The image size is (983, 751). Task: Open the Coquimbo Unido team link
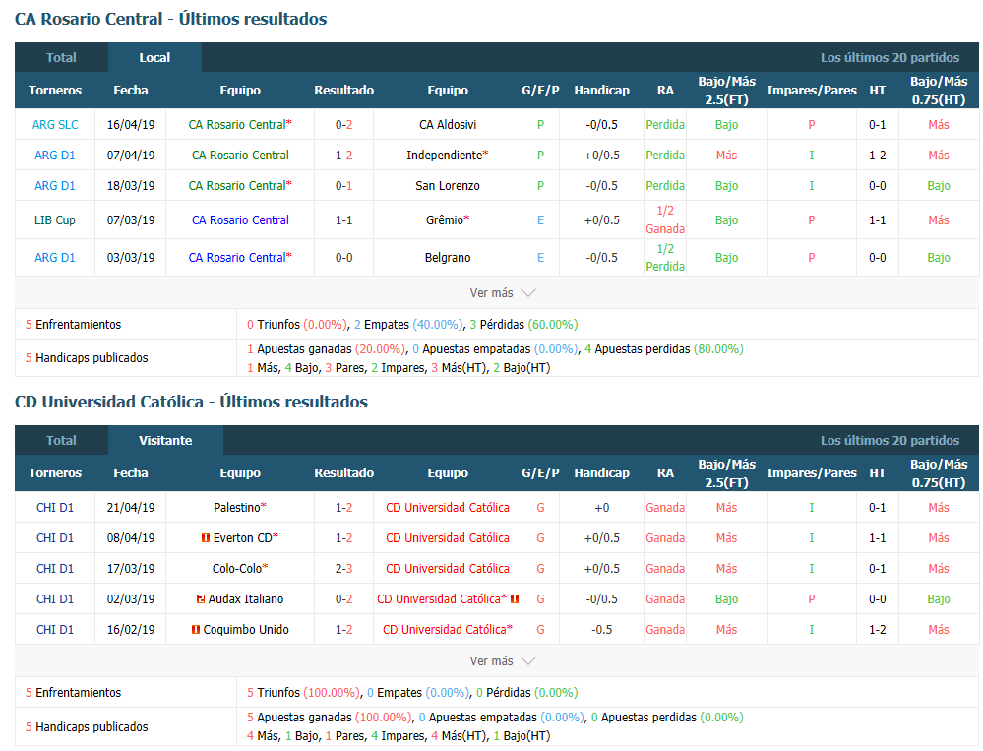[x=246, y=630]
